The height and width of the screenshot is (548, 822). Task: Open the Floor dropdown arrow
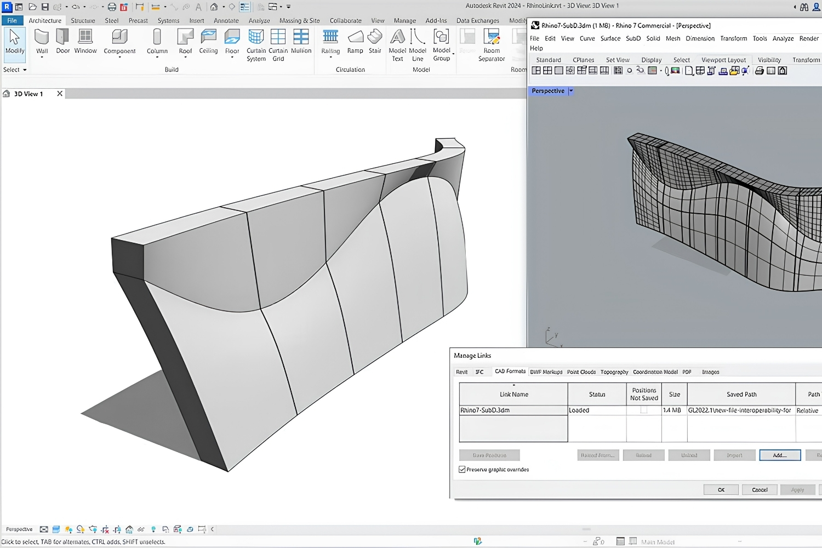point(232,57)
